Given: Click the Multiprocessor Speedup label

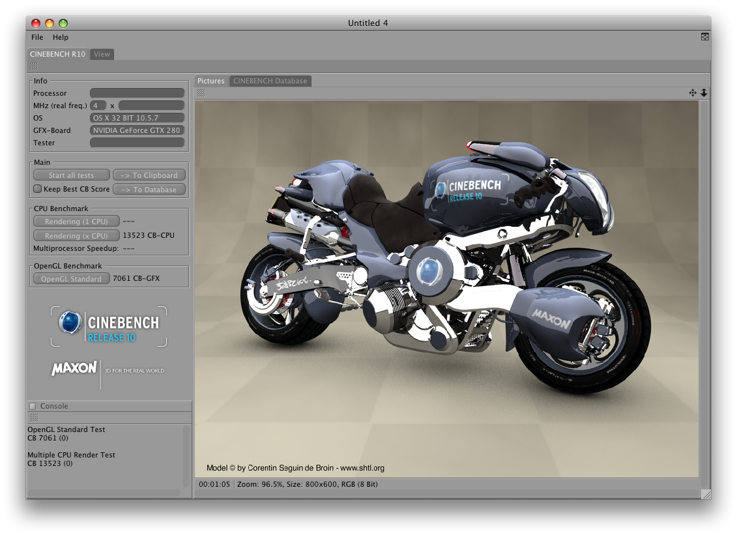Looking at the screenshot, I should (76, 248).
